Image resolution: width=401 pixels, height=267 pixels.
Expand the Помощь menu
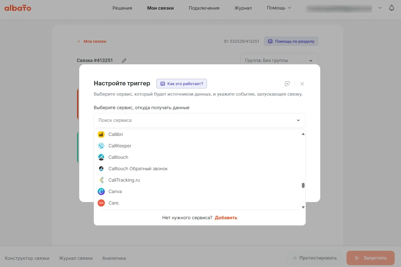click(279, 8)
